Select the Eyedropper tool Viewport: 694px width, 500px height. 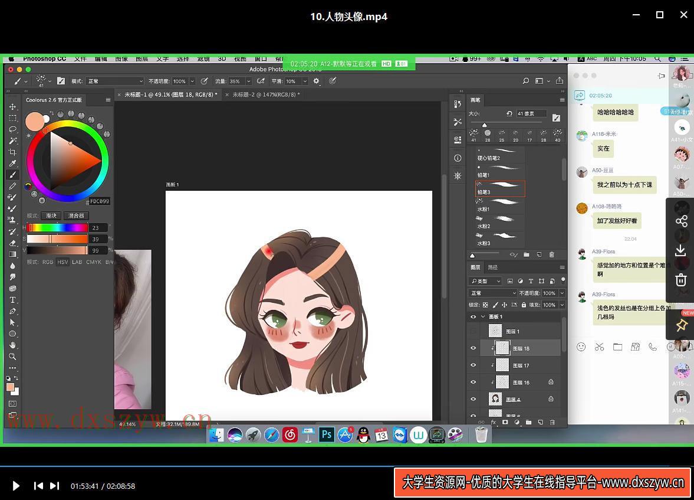(12, 164)
